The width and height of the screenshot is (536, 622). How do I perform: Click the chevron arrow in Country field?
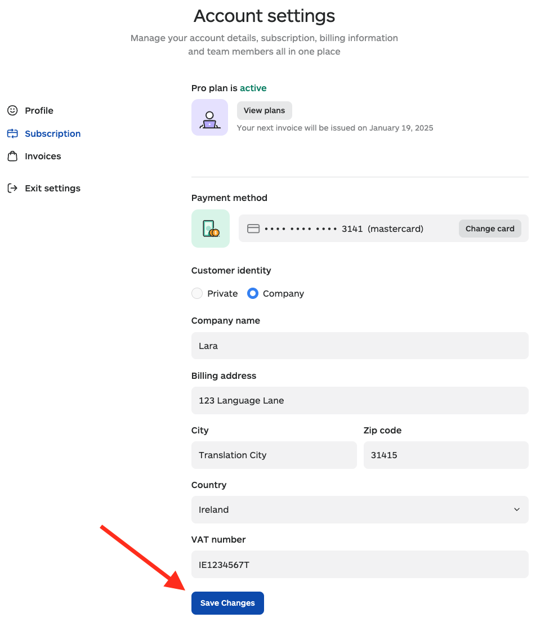coord(517,509)
